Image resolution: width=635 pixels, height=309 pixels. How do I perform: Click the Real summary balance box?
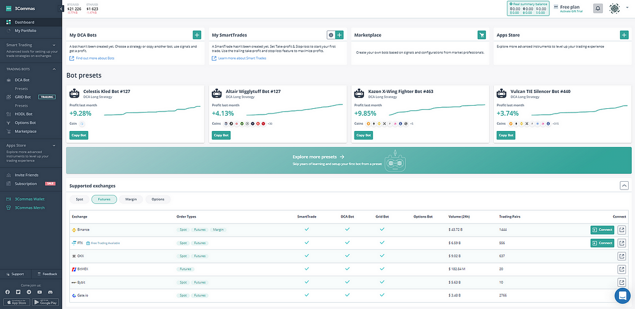pos(527,8)
